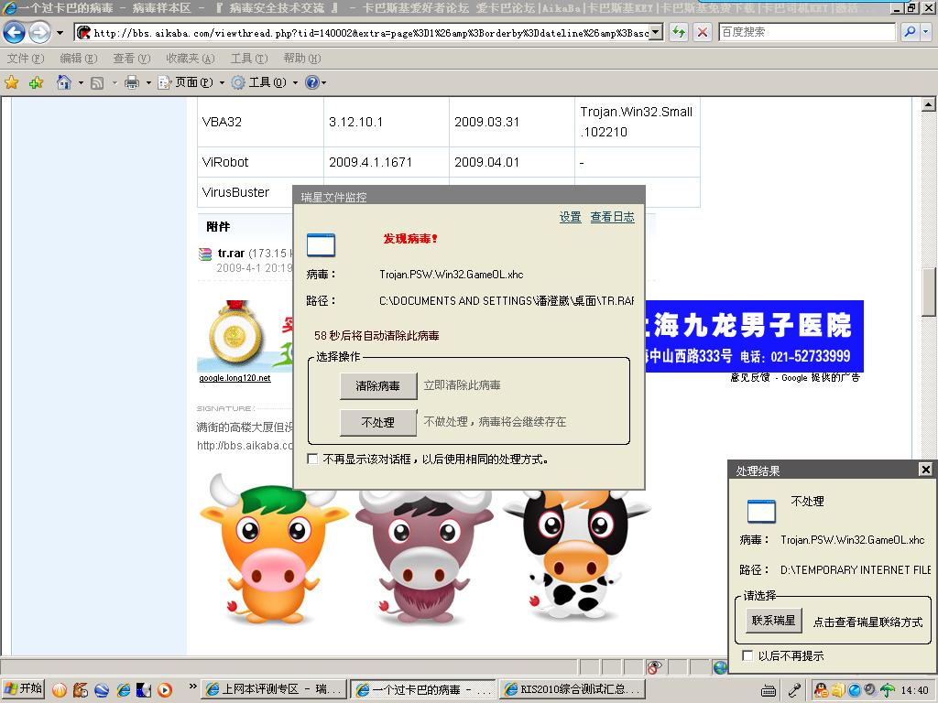Open the 工具(O) toolbar menu
This screenshot has width=938, height=703.
pos(265,82)
